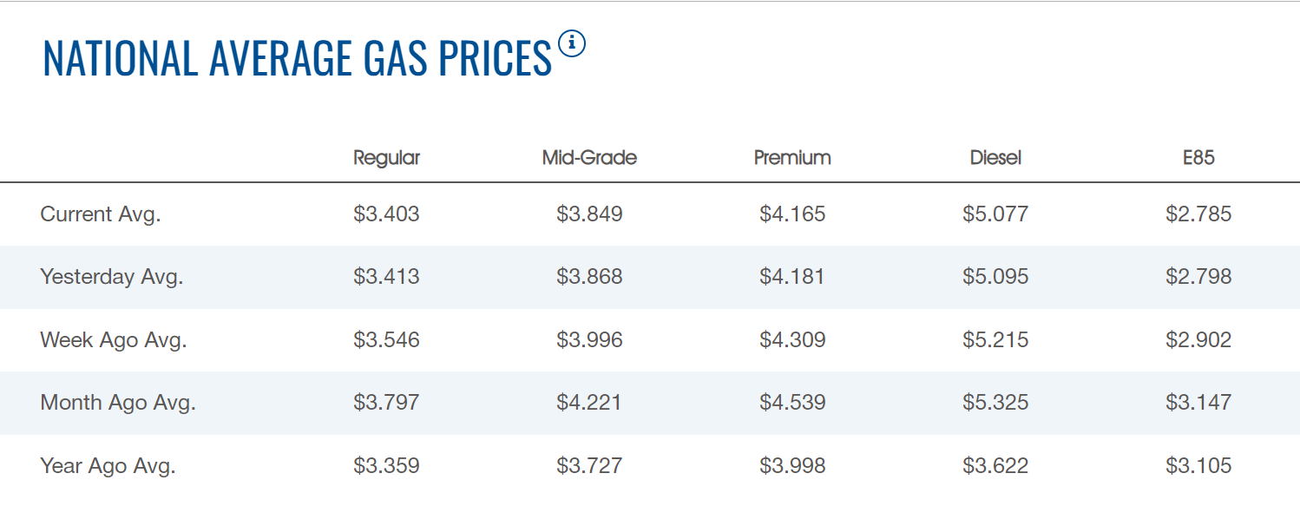Select year-ago Regular price $3.359

point(386,466)
